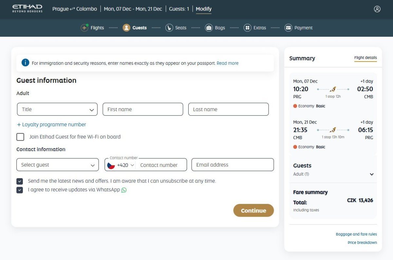Uncheck the WhatsApp updates checkbox
Image resolution: width=393 pixels, height=260 pixels.
pos(20,190)
